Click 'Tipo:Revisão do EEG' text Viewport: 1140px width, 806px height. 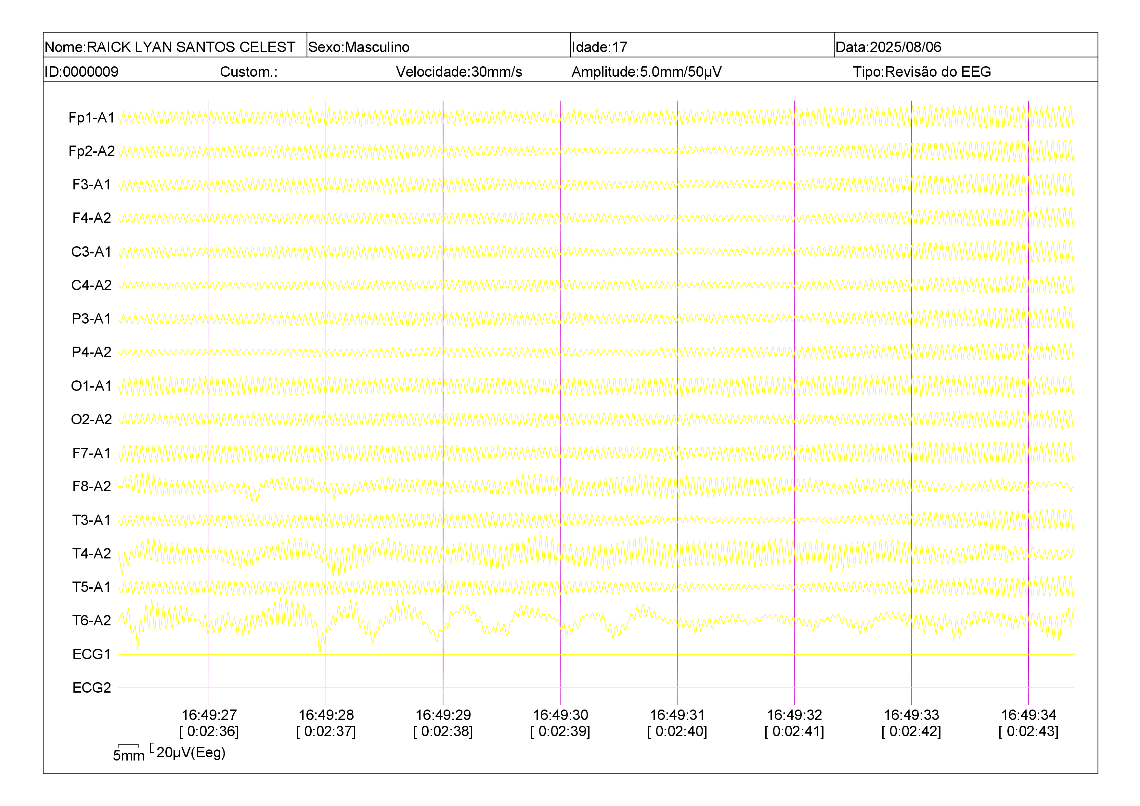point(922,72)
